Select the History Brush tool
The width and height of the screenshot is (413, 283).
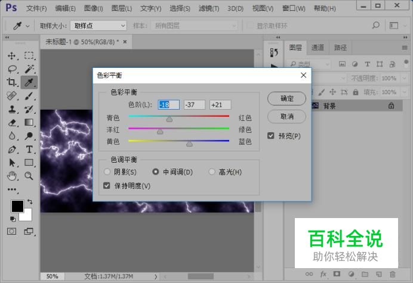29,109
